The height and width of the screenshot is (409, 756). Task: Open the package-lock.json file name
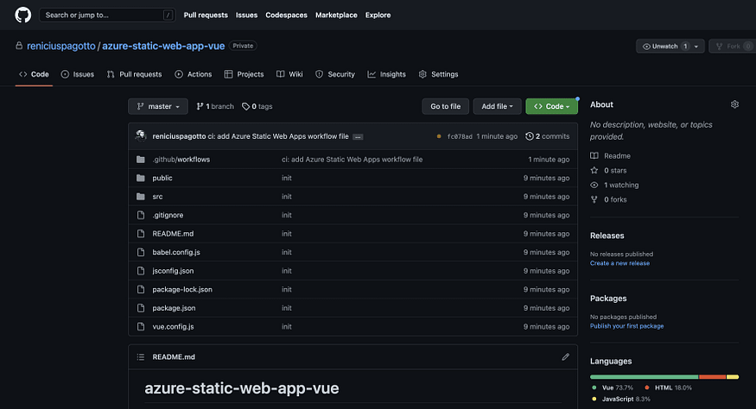182,290
